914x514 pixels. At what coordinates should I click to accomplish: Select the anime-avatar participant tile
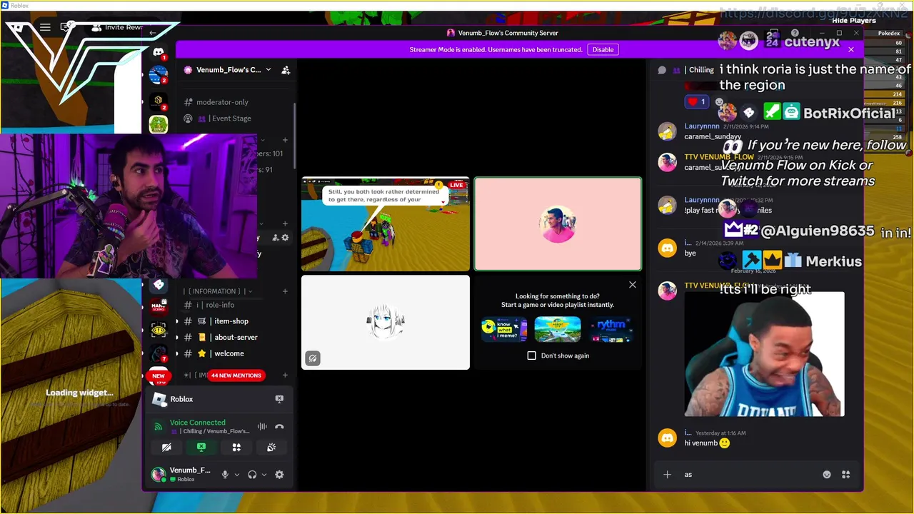click(x=386, y=323)
